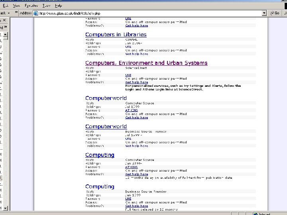Close the left explorer bar pane
287x215 pixels.
(4, 20)
